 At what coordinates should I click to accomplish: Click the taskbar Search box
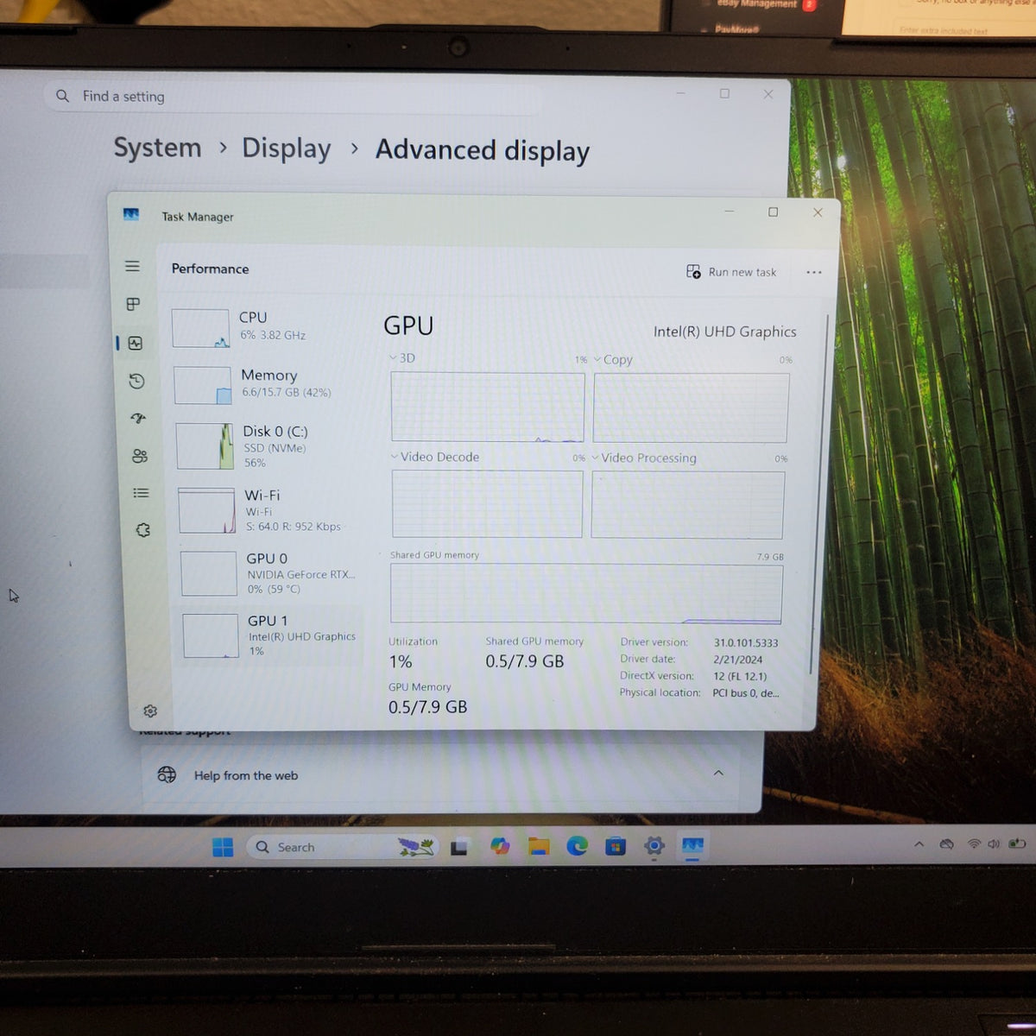343,847
